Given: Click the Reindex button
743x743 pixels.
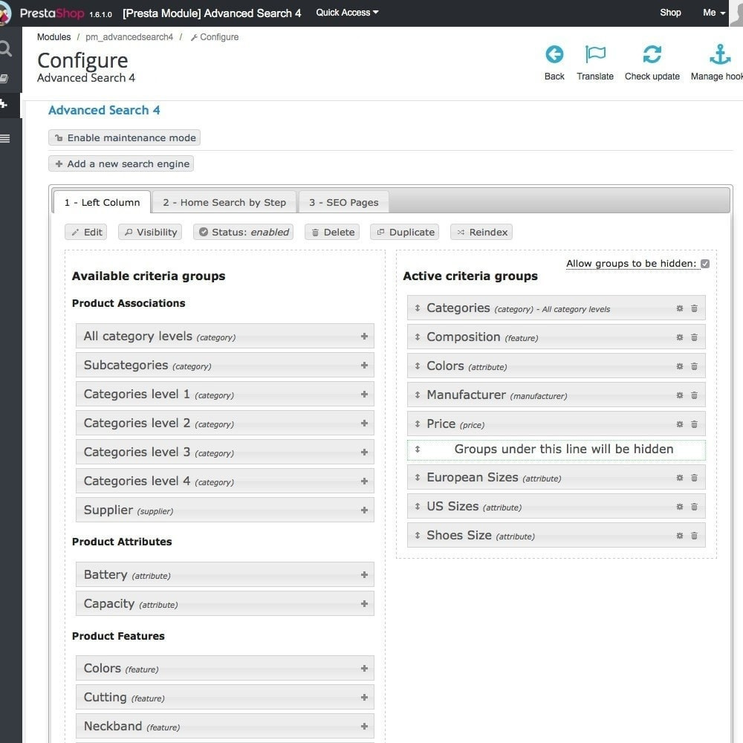Looking at the screenshot, I should 481,232.
